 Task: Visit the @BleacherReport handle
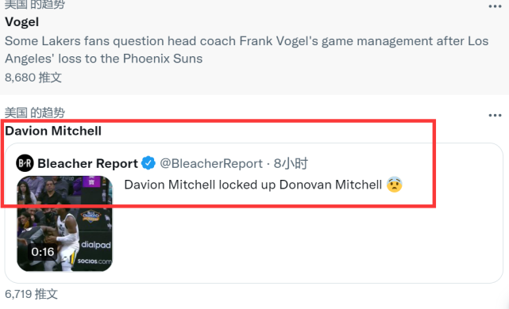211,163
